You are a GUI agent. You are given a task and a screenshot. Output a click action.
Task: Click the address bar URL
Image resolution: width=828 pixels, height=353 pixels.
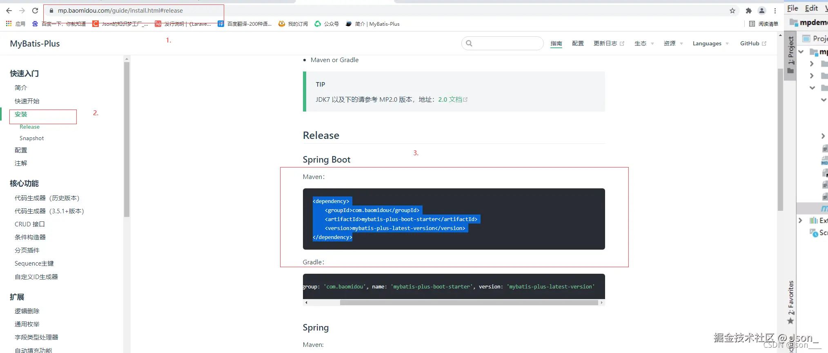pos(120,11)
